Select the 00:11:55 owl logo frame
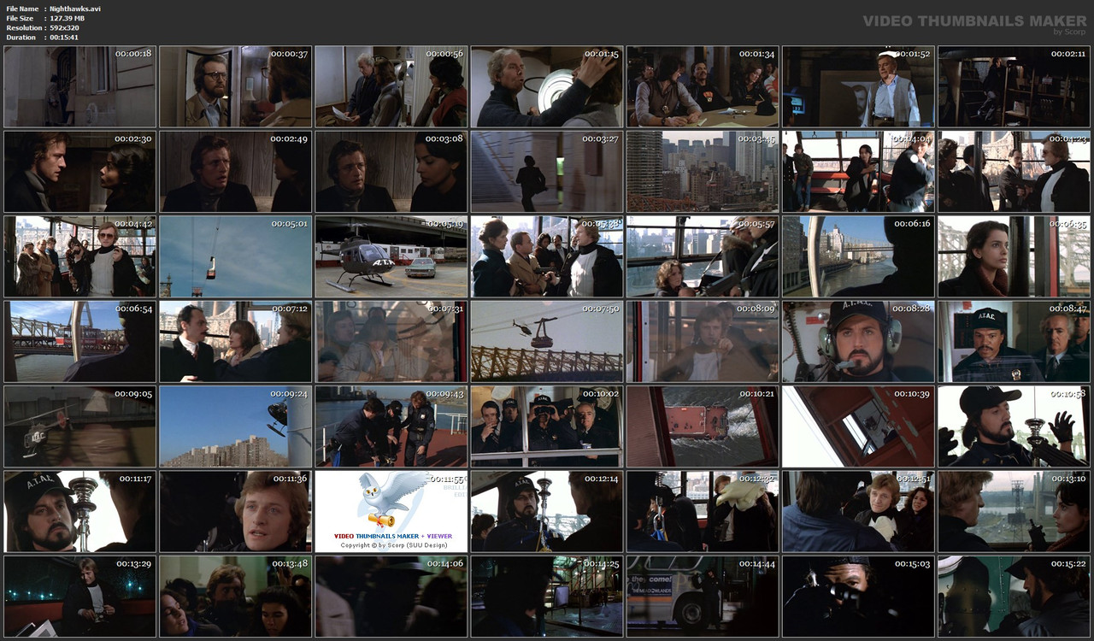 [x=391, y=511]
